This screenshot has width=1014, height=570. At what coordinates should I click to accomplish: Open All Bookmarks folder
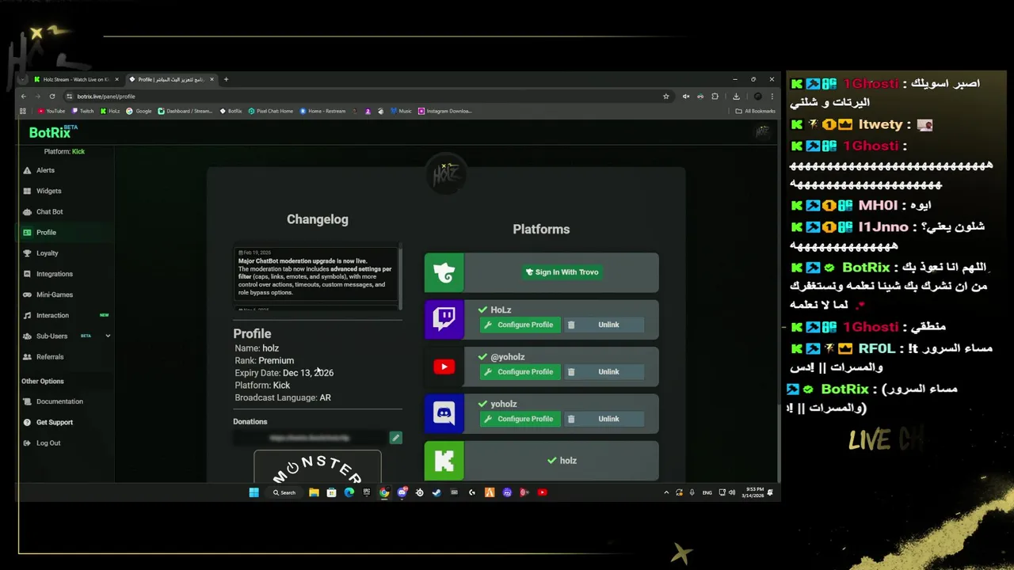(756, 111)
